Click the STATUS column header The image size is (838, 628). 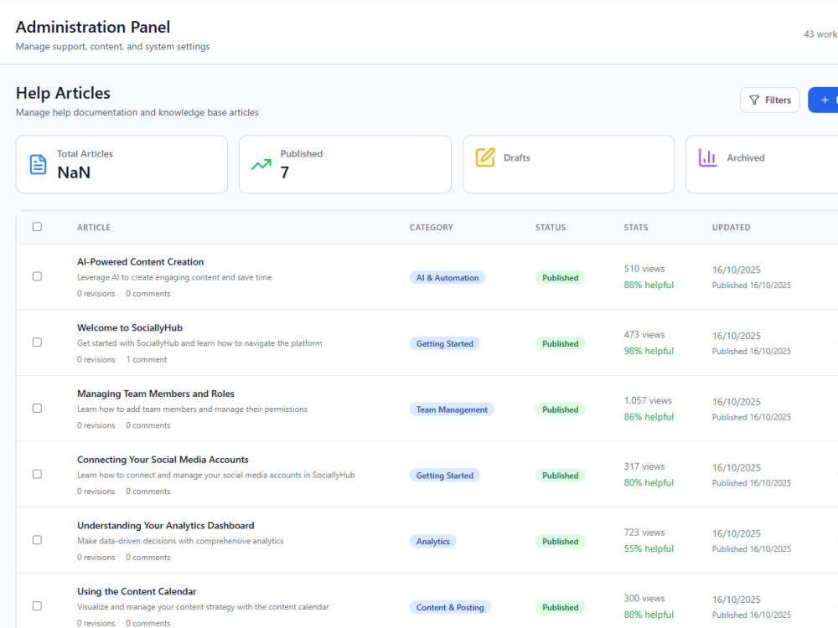point(551,228)
